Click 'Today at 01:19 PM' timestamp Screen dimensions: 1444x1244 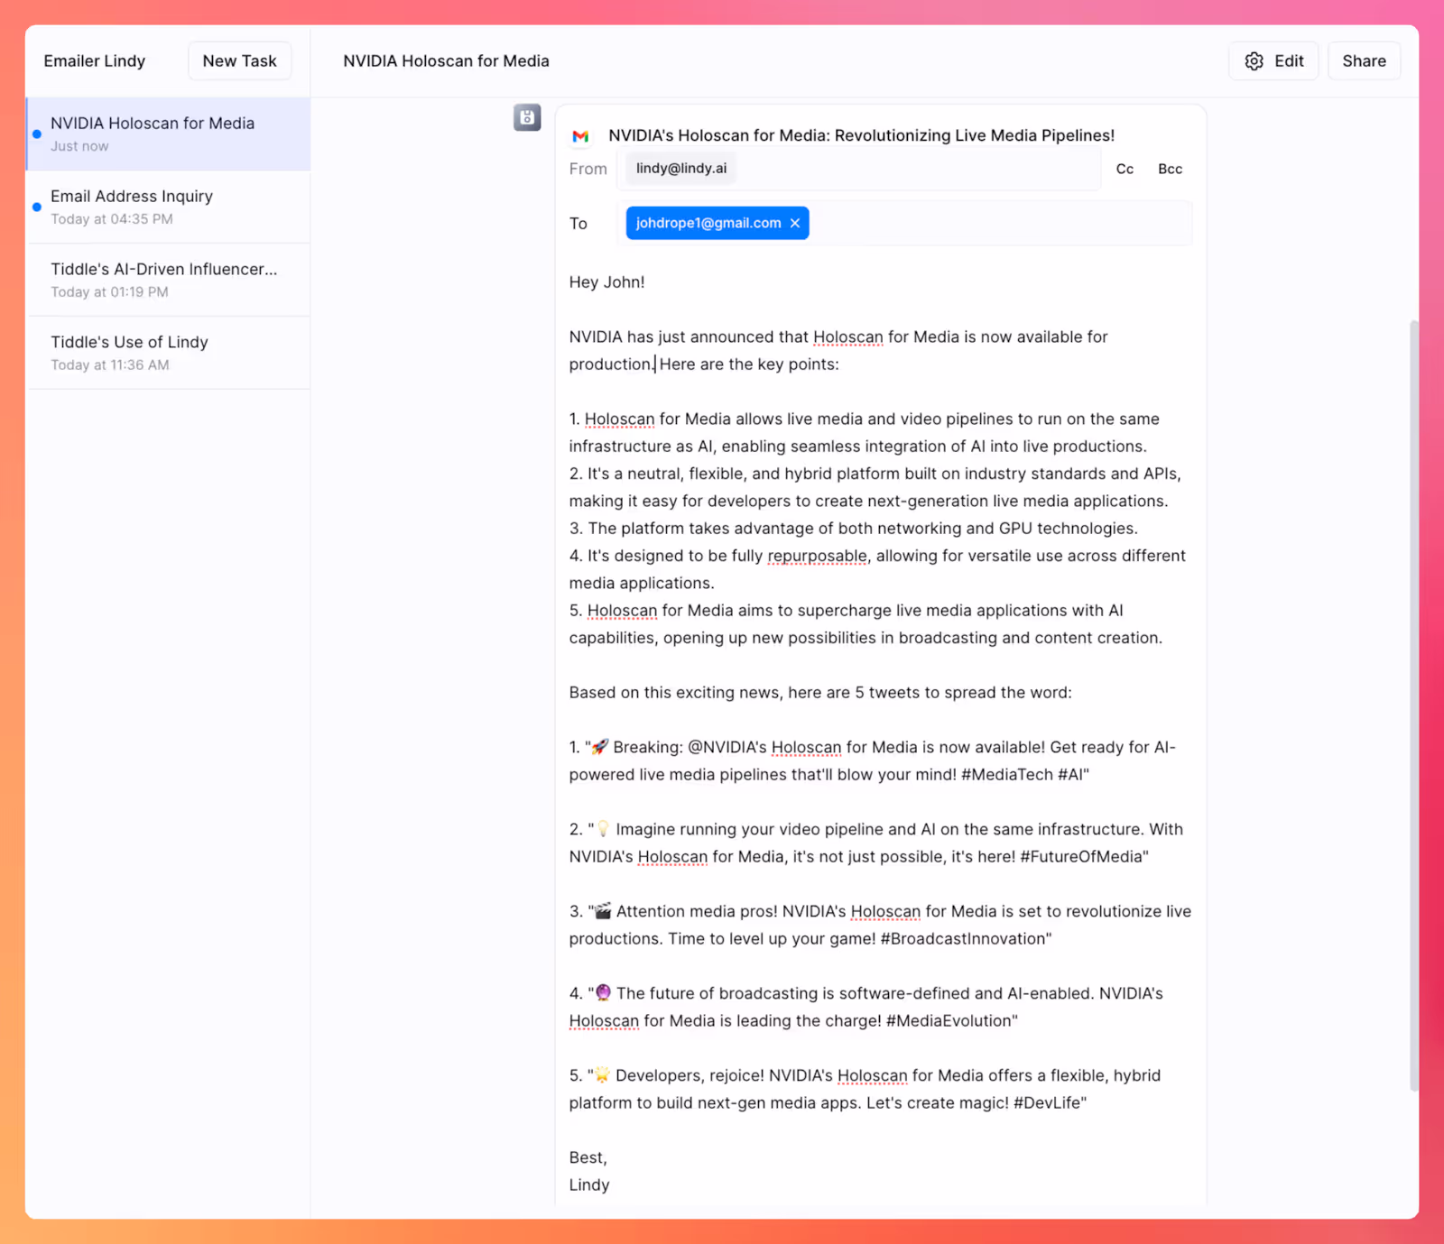tap(109, 292)
